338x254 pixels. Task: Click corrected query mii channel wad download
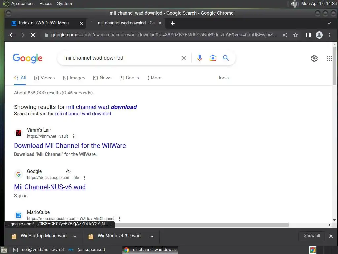coord(101,107)
